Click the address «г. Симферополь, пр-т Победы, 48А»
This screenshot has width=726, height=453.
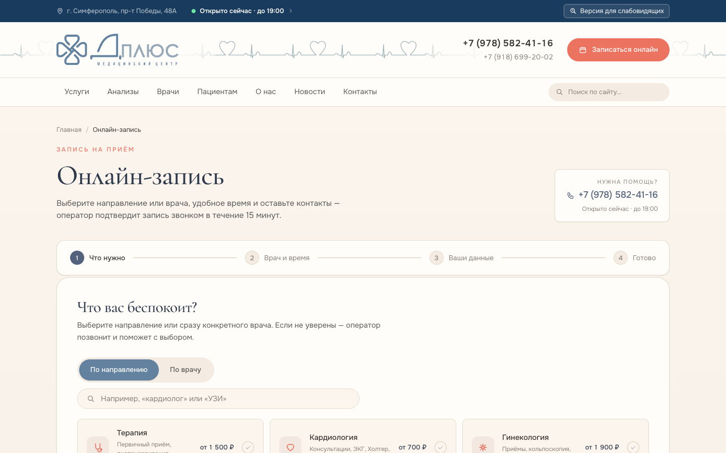[x=122, y=11]
